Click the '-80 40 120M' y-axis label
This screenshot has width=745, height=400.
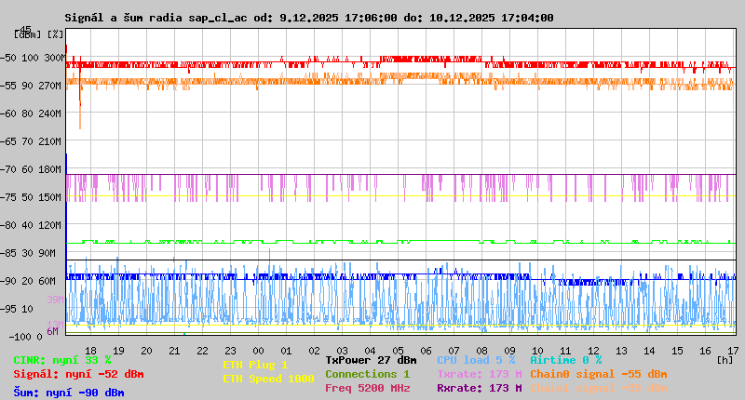point(31,225)
